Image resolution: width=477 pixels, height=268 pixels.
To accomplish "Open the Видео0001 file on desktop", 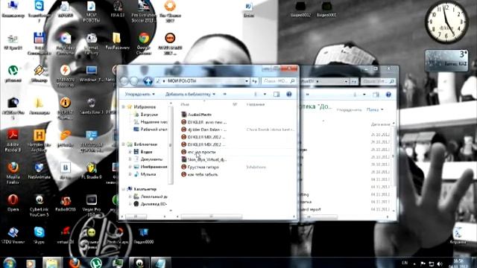I will [326, 9].
